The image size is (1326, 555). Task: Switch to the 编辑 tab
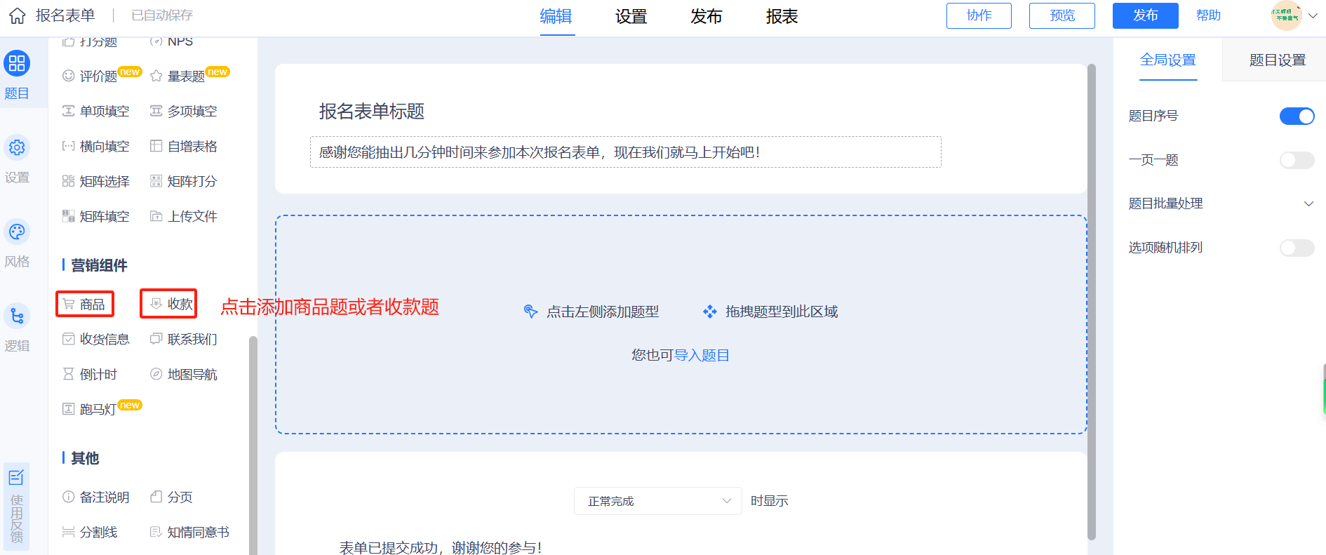tap(556, 16)
